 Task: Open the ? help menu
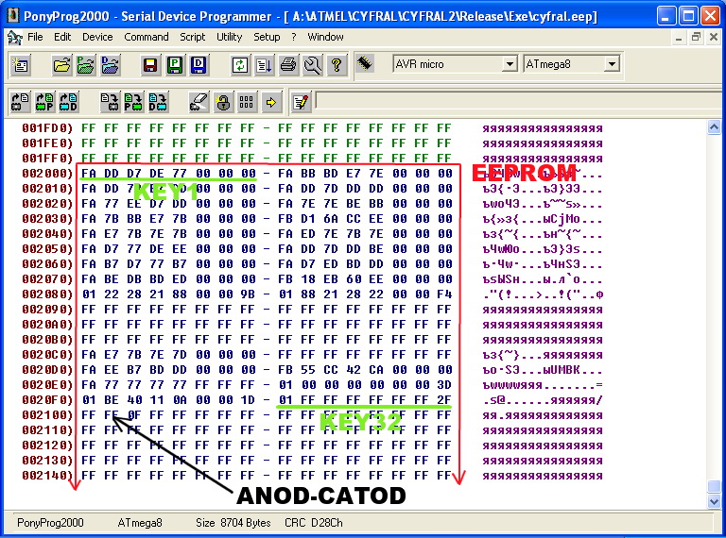[x=294, y=37]
